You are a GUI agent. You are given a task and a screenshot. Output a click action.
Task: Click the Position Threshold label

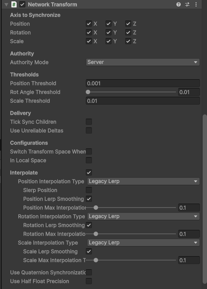(33, 83)
